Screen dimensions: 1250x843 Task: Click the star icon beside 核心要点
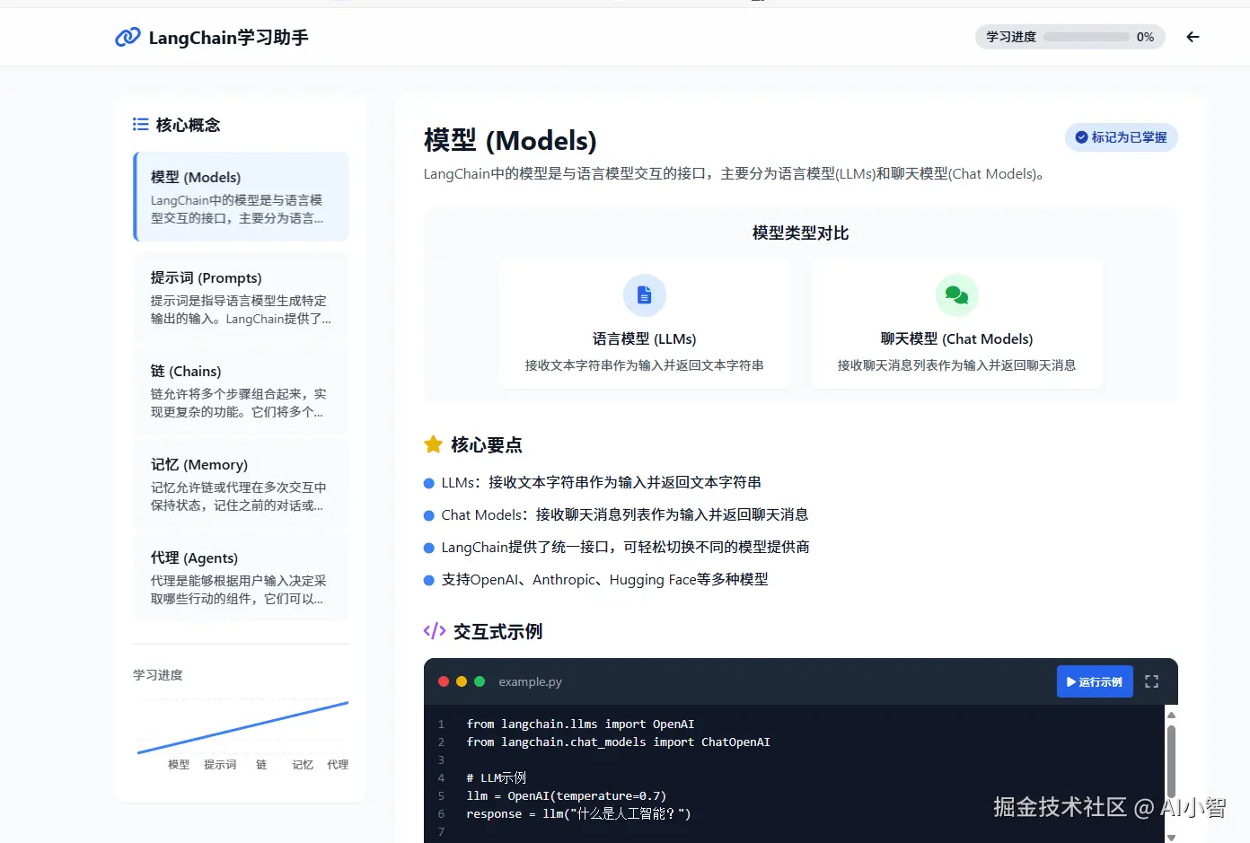tap(433, 444)
